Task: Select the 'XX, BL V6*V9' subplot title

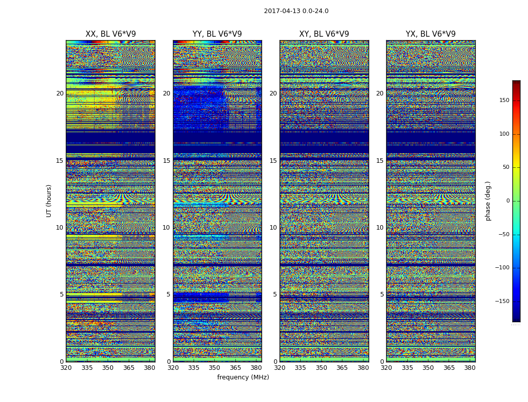Action: pyautogui.click(x=111, y=34)
